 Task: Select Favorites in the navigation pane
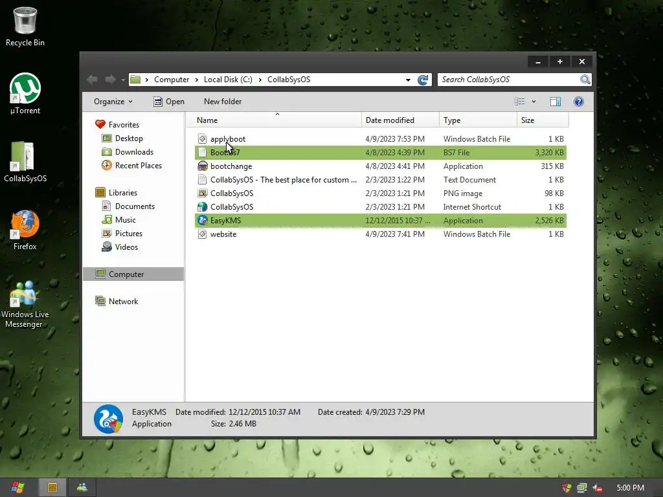click(124, 125)
